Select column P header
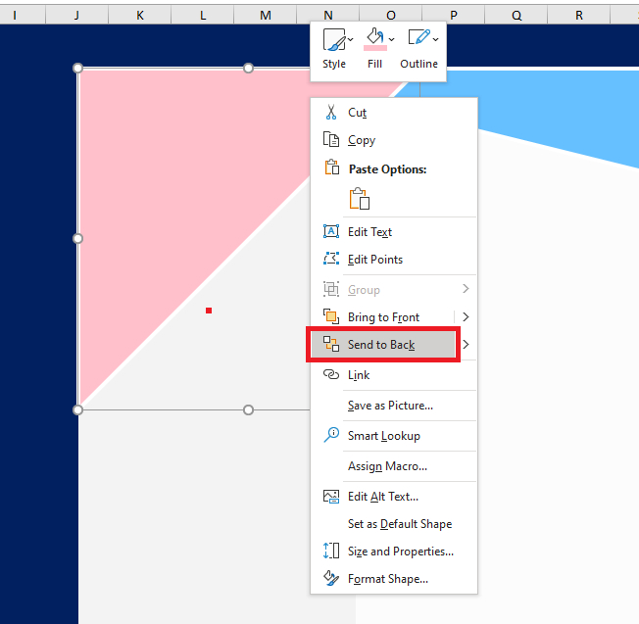The width and height of the screenshot is (639, 624). pyautogui.click(x=454, y=15)
